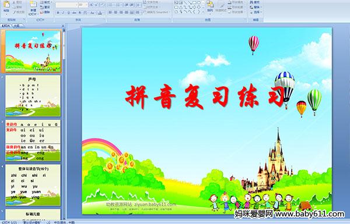Click the Strikethrough icon in the font group
Image resolution: width=350 pixels, height=224 pixels.
tap(74, 13)
